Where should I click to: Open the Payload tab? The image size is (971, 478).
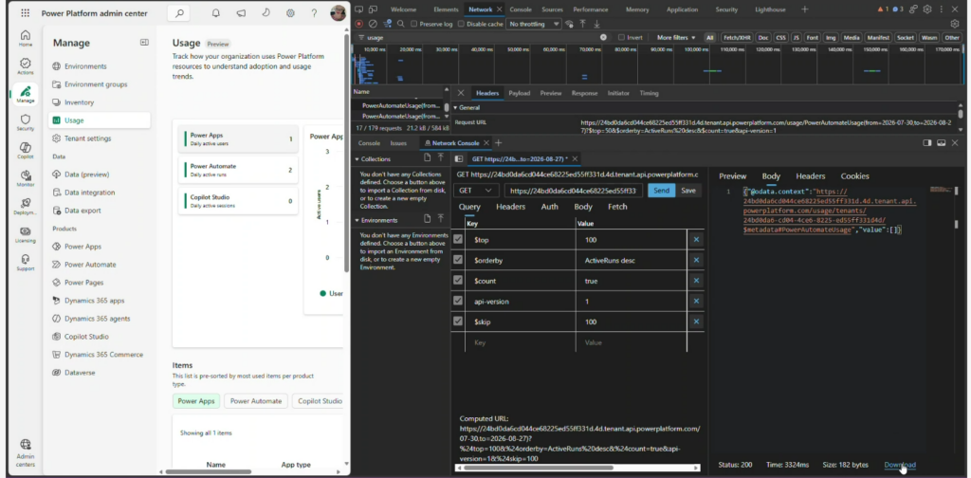coord(519,93)
